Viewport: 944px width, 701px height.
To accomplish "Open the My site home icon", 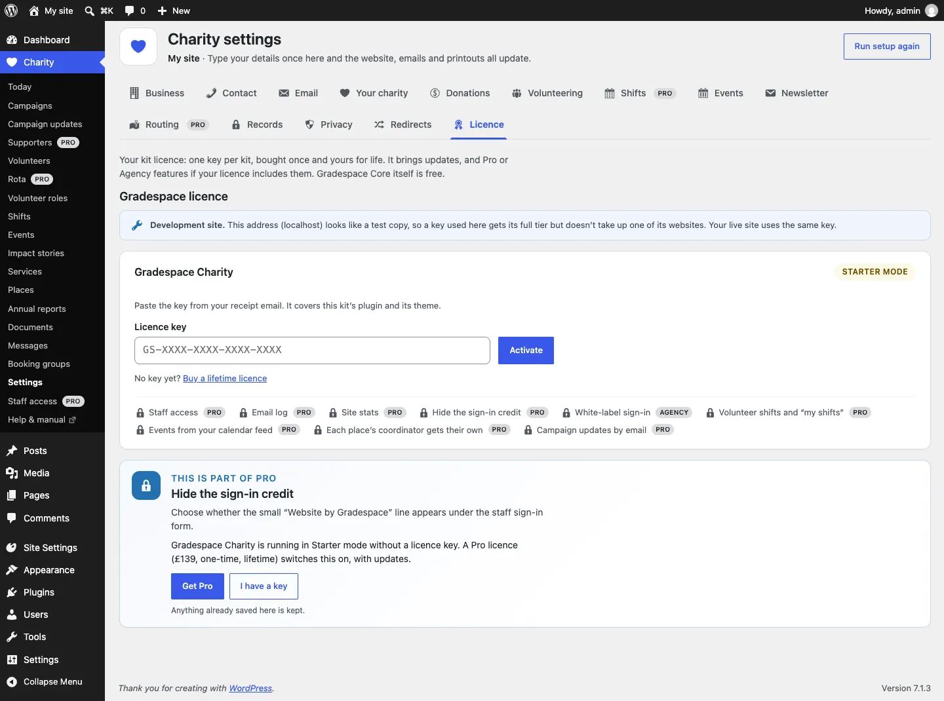I will pyautogui.click(x=34, y=10).
